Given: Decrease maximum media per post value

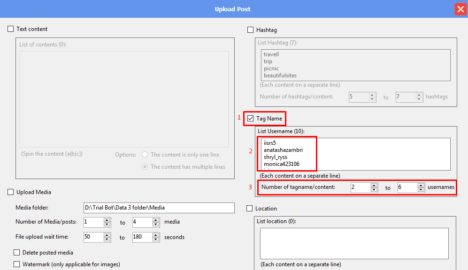Looking at the screenshot, I should [156, 224].
